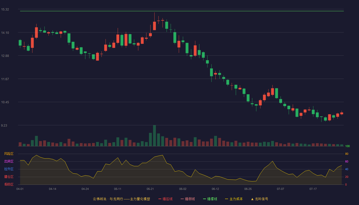The width and height of the screenshot is (359, 205).
Task: Toggle the 主力成本 legend item
Action: click(x=234, y=199)
